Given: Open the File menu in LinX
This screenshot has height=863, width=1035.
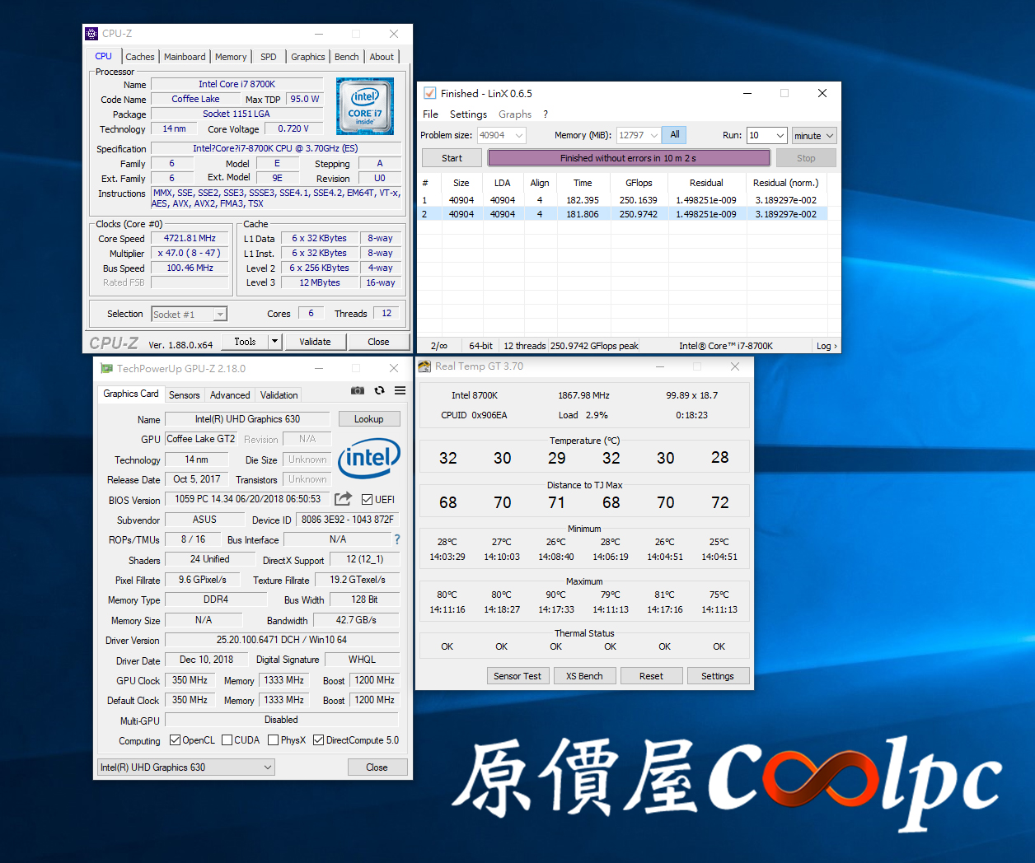Looking at the screenshot, I should 430,114.
